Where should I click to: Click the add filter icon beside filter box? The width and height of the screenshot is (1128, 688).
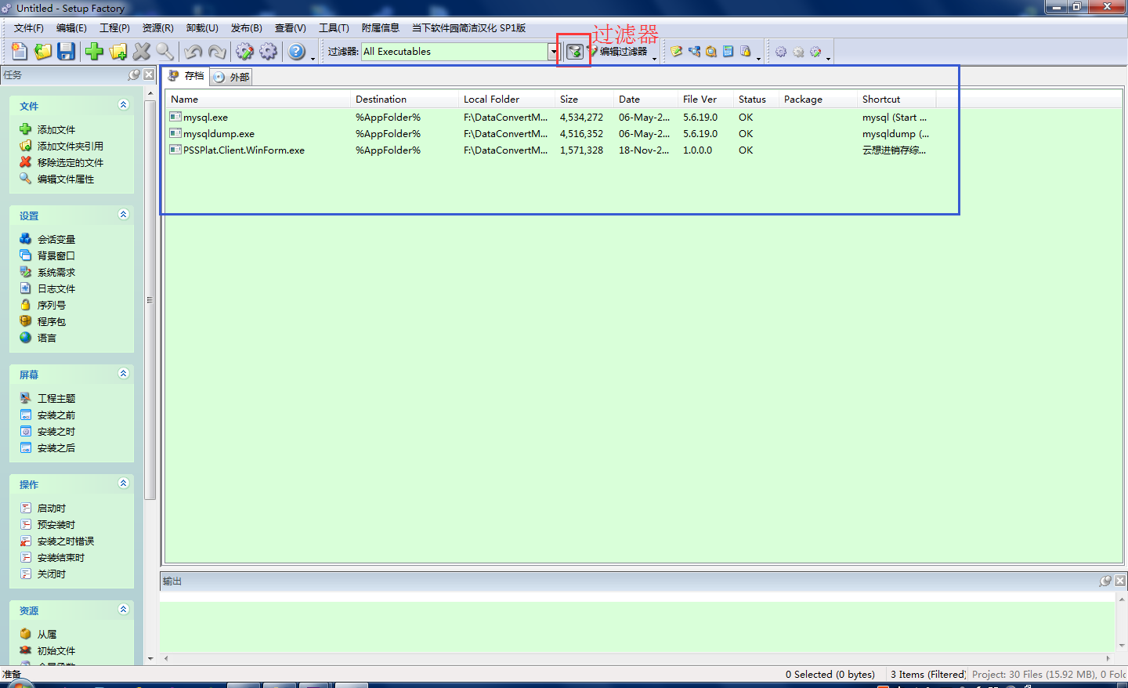(x=575, y=52)
